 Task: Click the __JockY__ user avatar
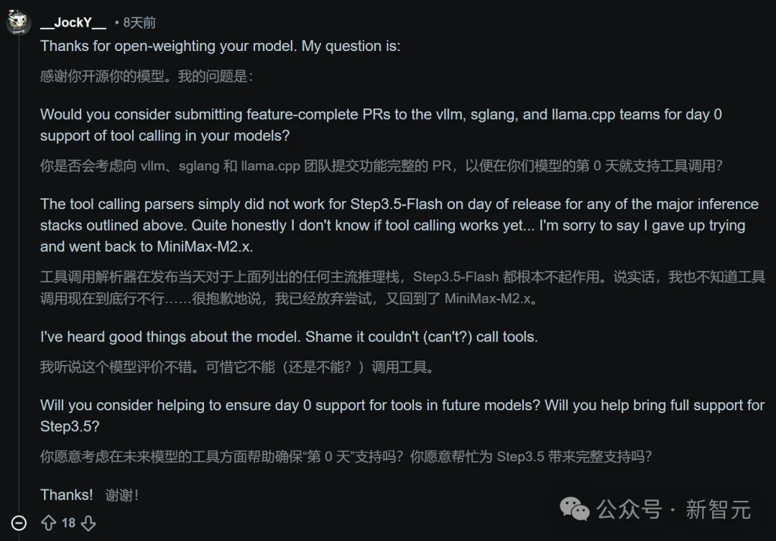pyautogui.click(x=19, y=22)
